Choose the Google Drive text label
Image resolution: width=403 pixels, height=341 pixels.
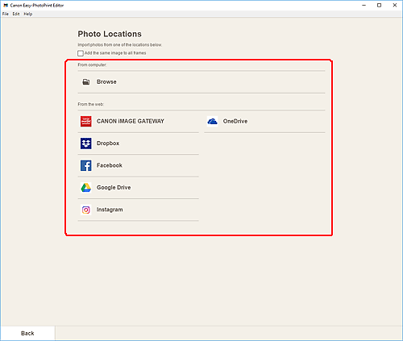point(114,188)
